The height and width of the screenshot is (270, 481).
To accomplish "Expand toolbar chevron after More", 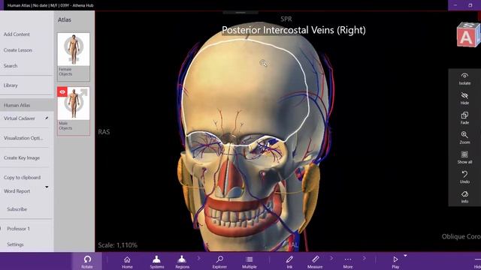I will [x=364, y=258].
